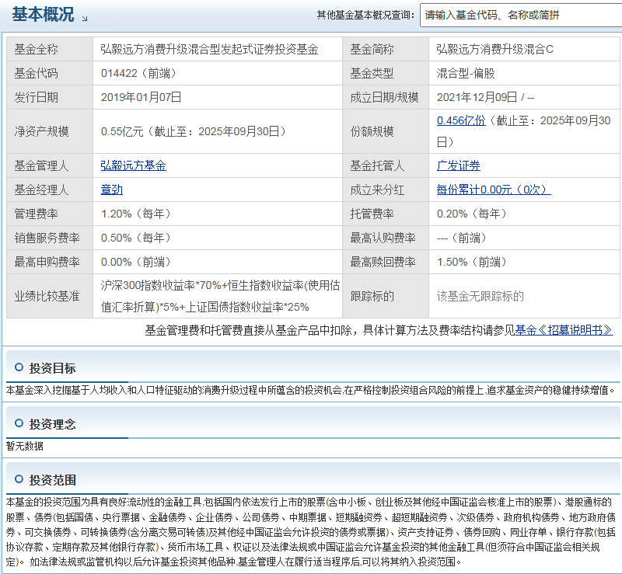Click the 业绩比较基准 label cell

[50, 296]
